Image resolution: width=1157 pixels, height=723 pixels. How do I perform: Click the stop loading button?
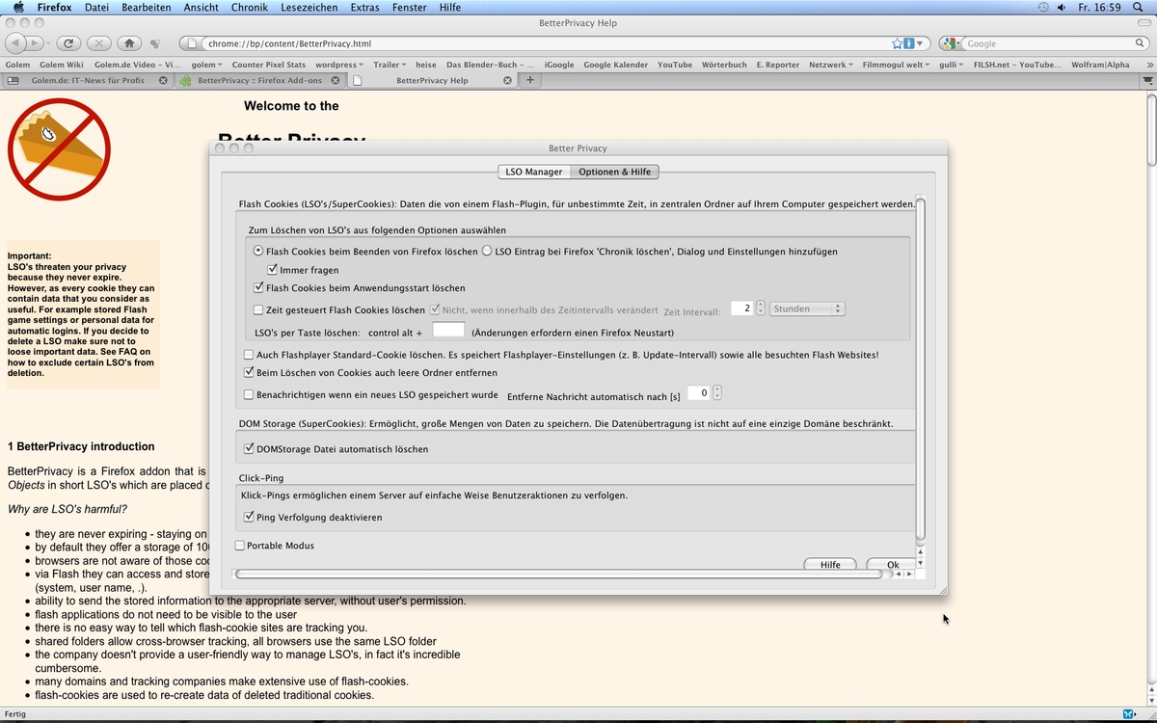[98, 43]
